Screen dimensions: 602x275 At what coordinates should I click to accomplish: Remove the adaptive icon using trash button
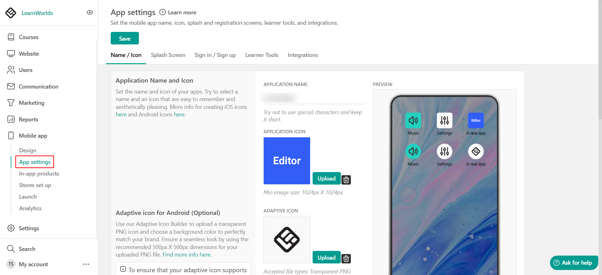coord(346,258)
